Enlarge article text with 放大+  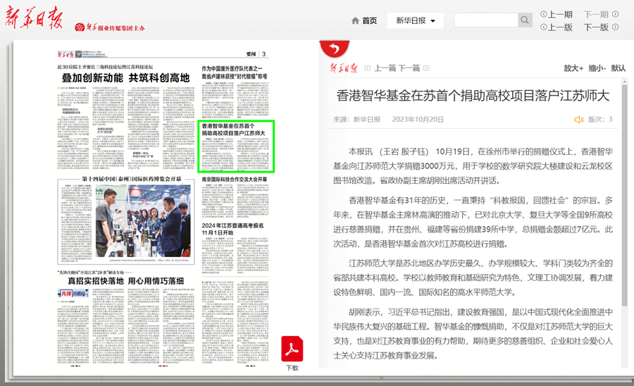coord(573,68)
